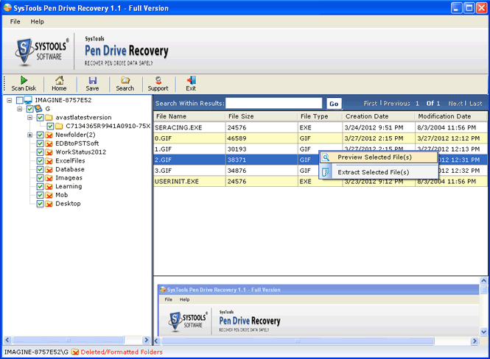This screenshot has width=490, height=359.
Task: Choose Extract Selected File(s) from context menu
Action: tap(379, 172)
